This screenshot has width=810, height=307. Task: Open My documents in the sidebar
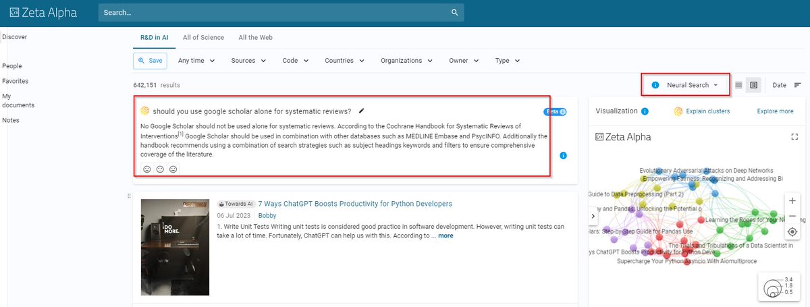(18, 101)
